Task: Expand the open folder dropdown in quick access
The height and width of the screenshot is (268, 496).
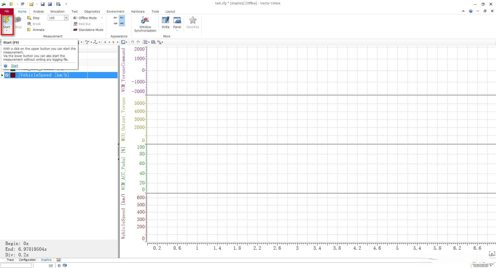Action: 37,4
